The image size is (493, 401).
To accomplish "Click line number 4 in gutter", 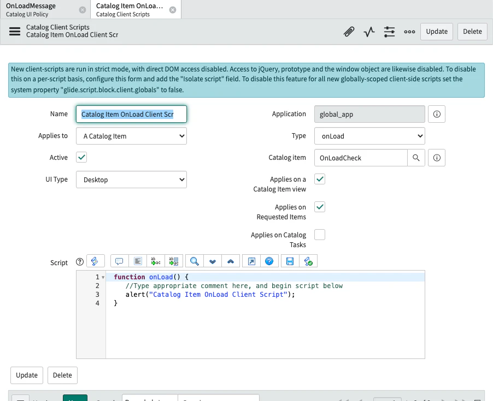I will coord(97,303).
